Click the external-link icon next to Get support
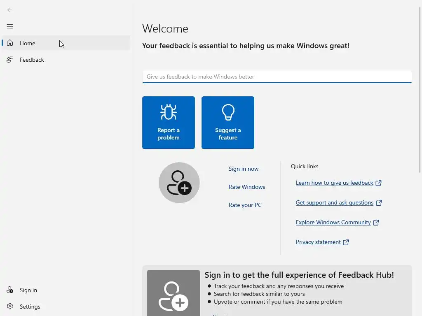422x316 pixels. [379, 203]
